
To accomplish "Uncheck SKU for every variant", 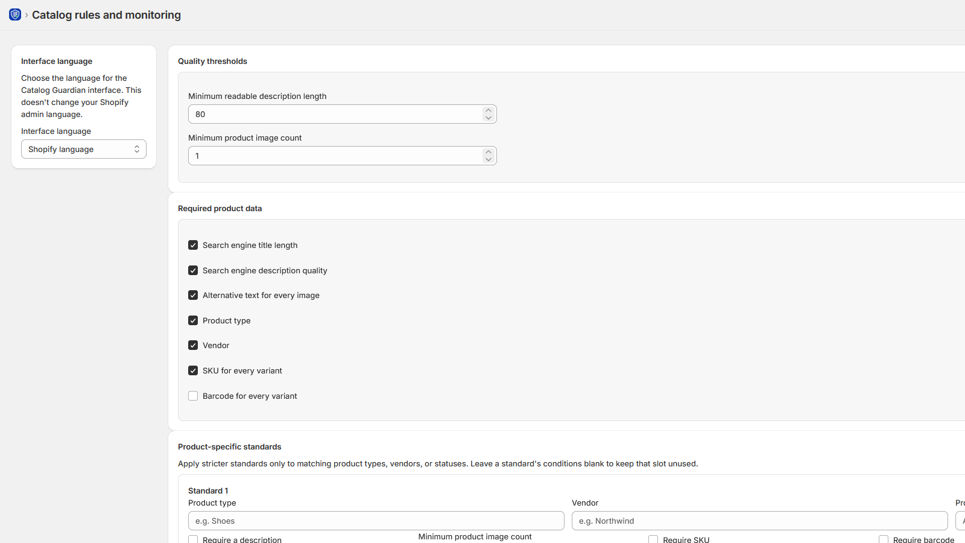I will (x=193, y=370).
